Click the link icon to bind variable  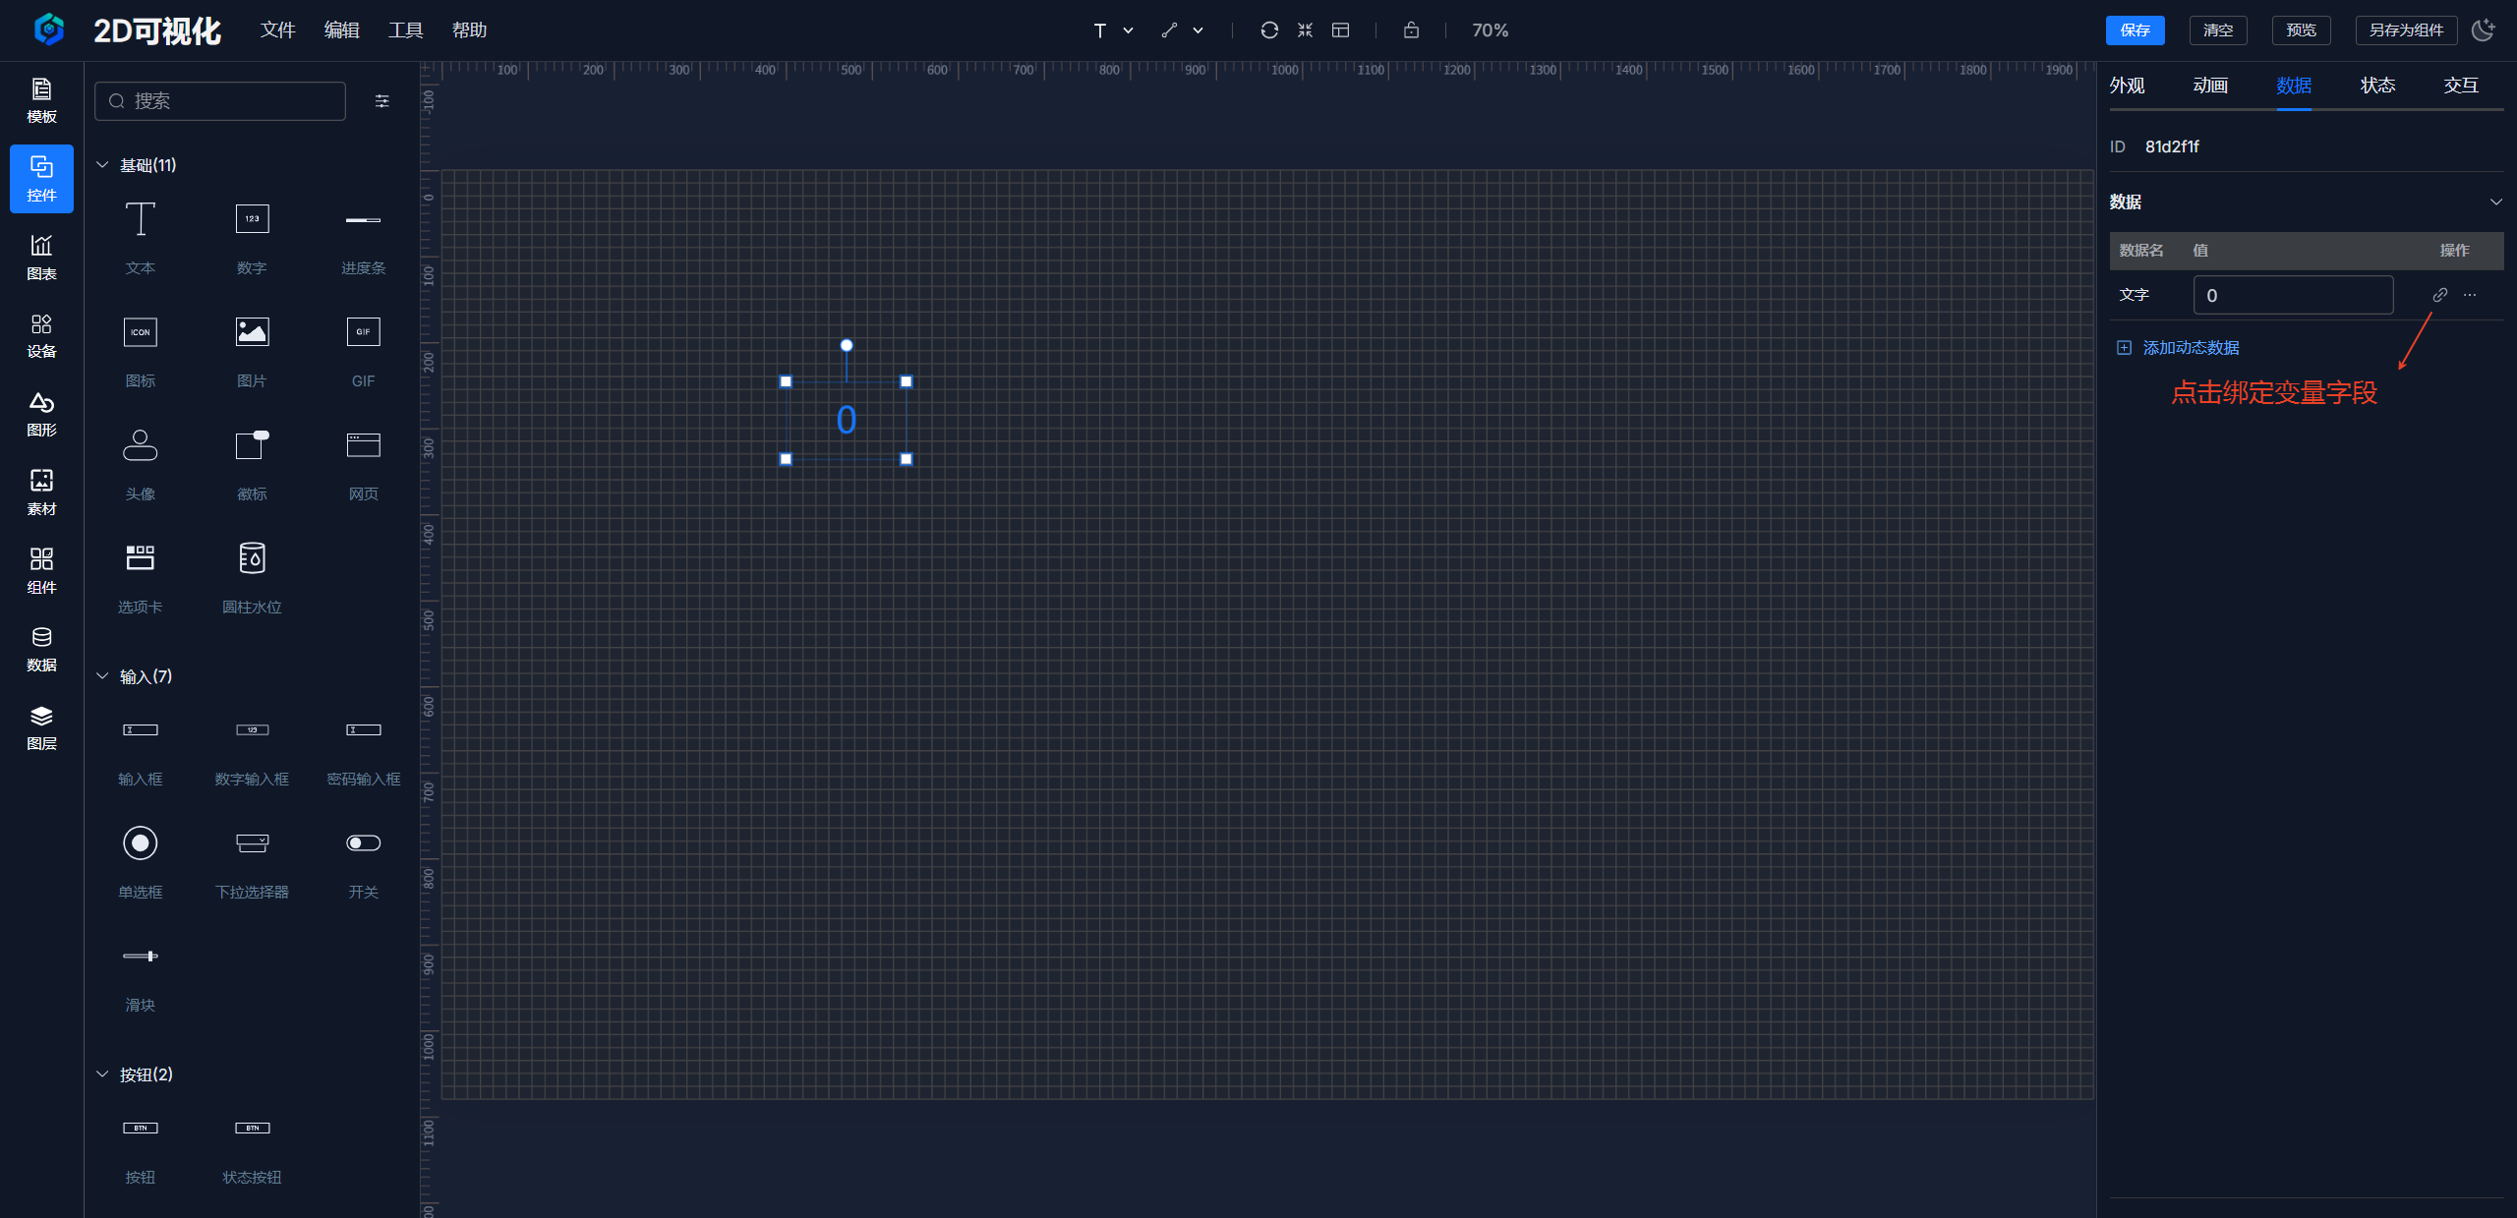[x=2439, y=295]
